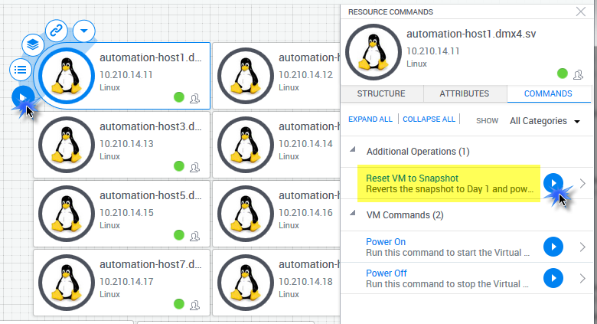Click the automation-host5.d... name text

pos(150,195)
